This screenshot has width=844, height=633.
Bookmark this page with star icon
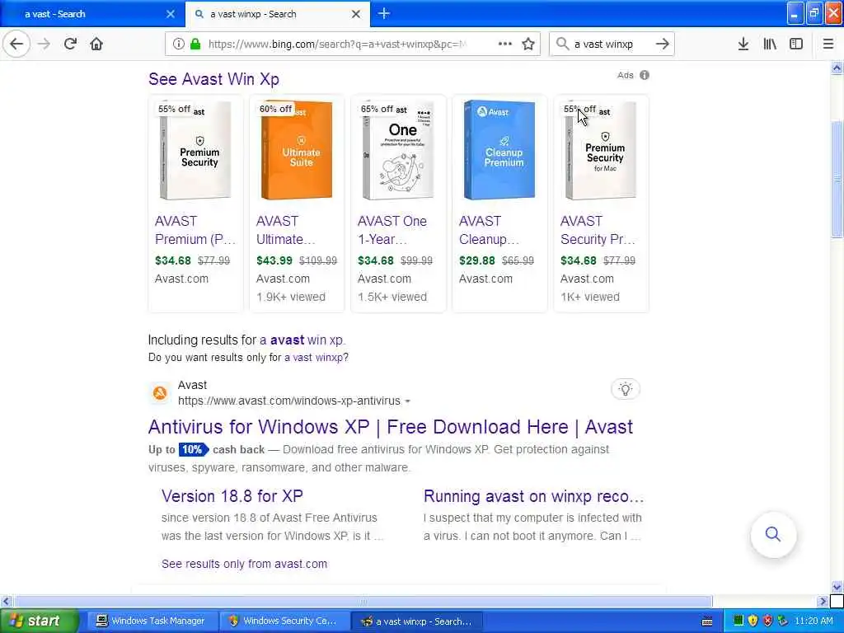(x=528, y=45)
